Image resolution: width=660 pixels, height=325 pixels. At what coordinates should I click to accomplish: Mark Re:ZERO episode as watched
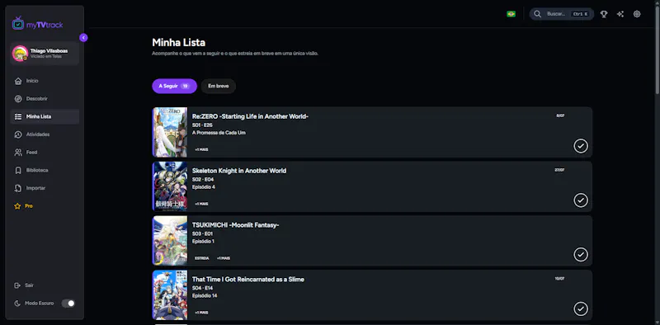click(x=581, y=146)
